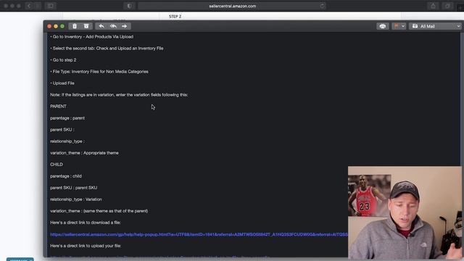
Task: Click 'Go to Inventory - Add Products Via Upload'
Action: click(93, 37)
